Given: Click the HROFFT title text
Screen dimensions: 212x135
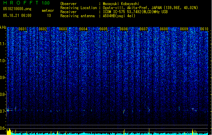Looking at the screenshot, I should tap(21, 3).
